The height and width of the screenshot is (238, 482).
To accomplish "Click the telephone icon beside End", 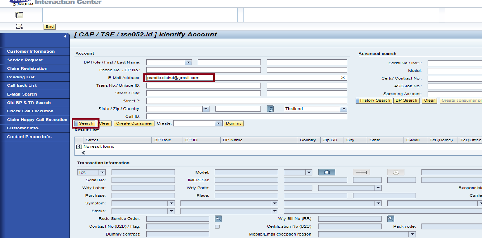I will [x=19, y=27].
